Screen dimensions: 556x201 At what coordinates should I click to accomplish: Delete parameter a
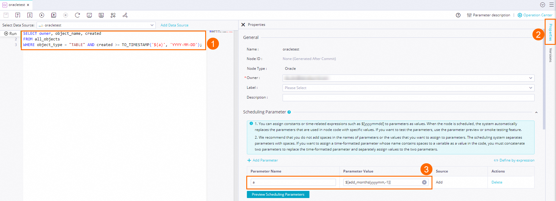pyautogui.click(x=497, y=182)
